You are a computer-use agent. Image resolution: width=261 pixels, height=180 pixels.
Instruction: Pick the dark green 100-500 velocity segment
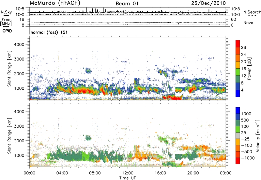tap(238, 123)
